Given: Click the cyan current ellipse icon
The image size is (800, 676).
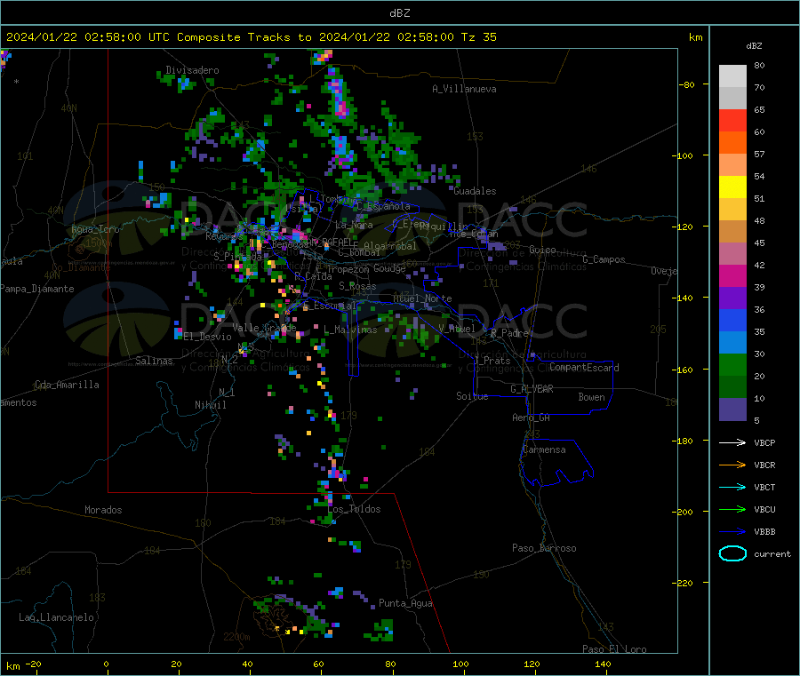Looking at the screenshot, I should [732, 553].
